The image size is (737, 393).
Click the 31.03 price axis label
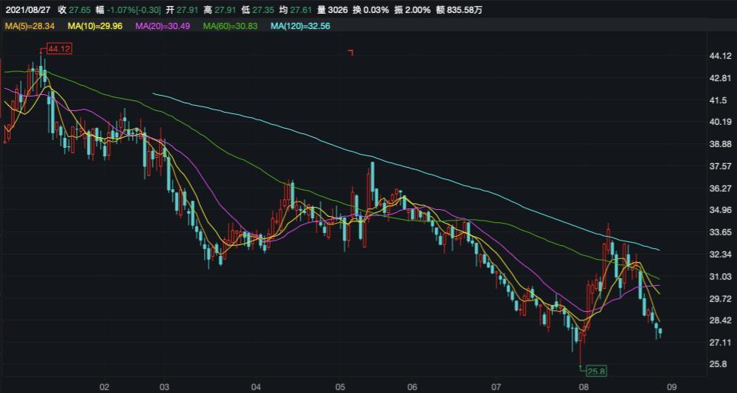point(719,277)
